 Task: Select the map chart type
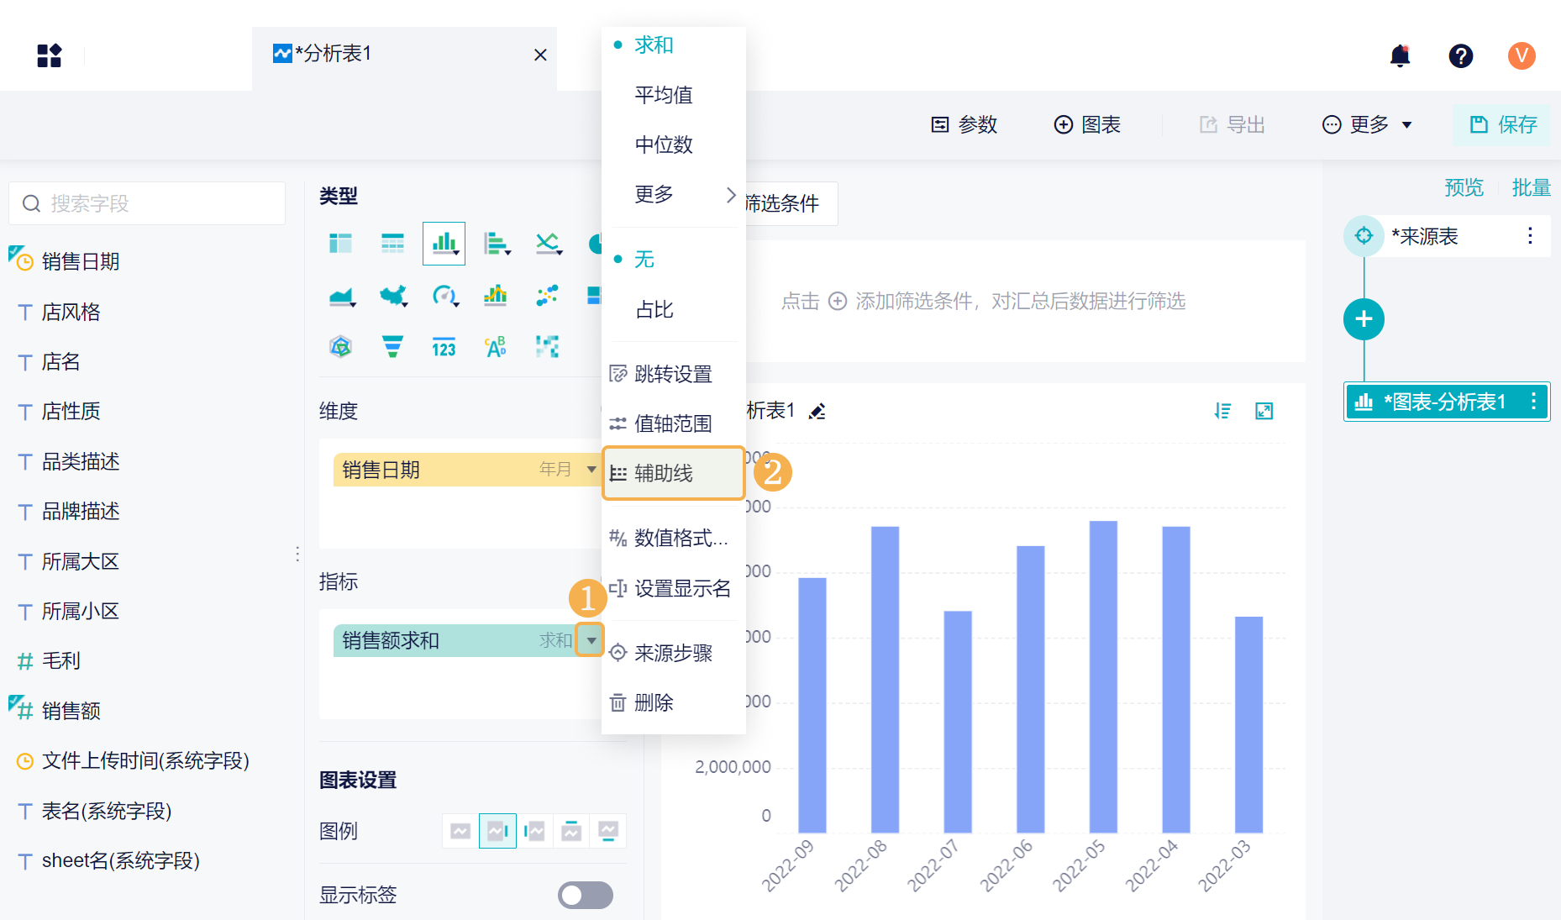point(393,296)
